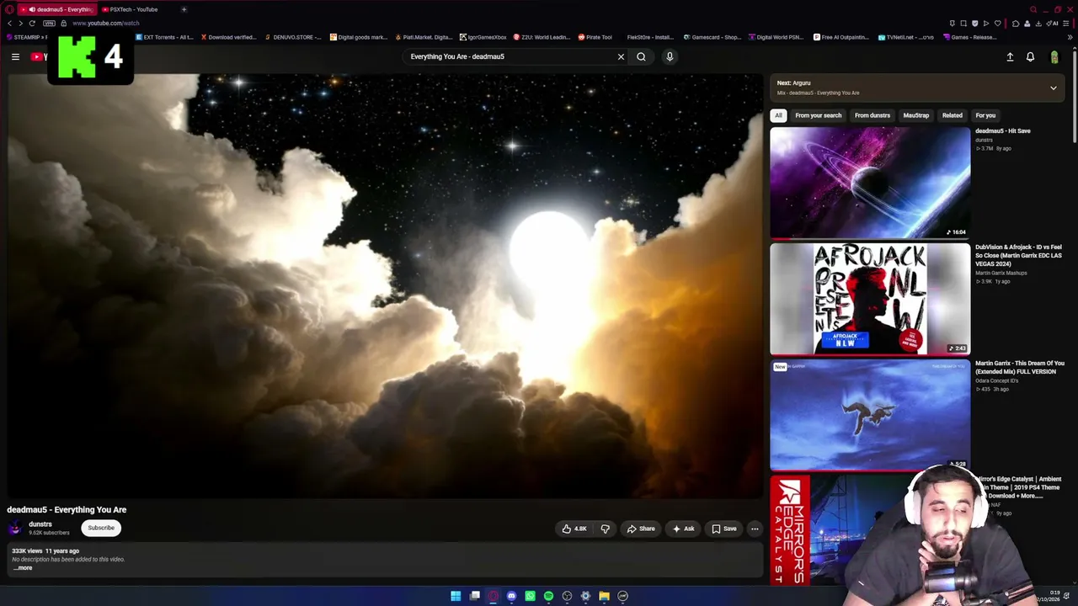Open Martin Garrix This Dream Of You title
This screenshot has width=1078, height=606.
(1019, 367)
